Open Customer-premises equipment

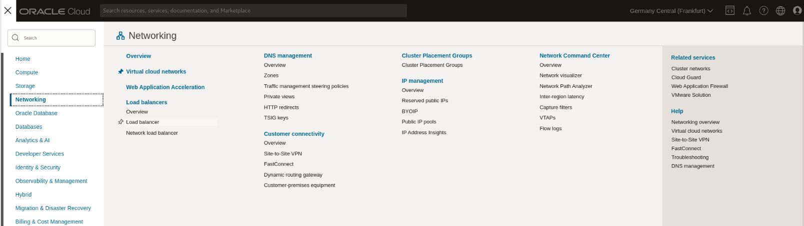coord(299,185)
